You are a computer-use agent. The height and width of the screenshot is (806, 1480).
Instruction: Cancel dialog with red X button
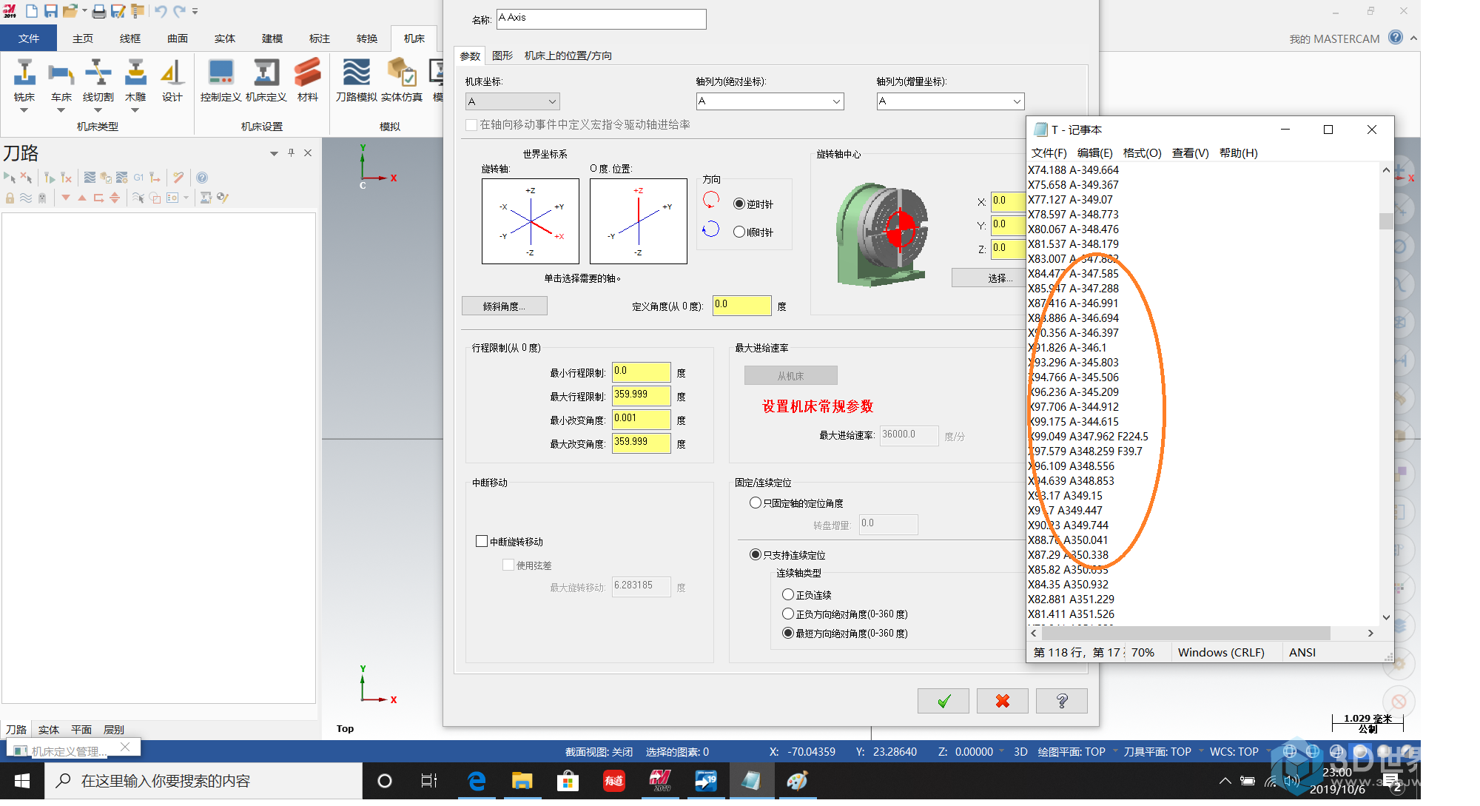click(x=1003, y=701)
